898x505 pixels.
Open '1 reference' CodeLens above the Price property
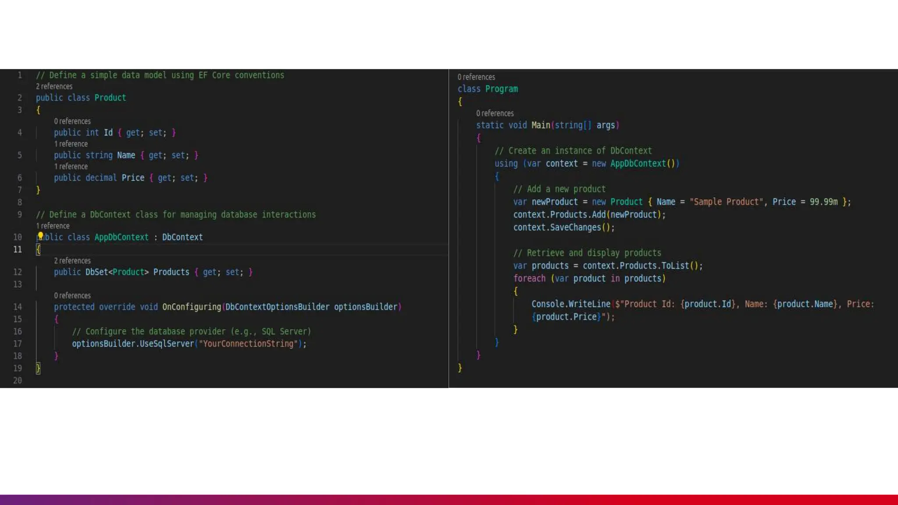71,167
